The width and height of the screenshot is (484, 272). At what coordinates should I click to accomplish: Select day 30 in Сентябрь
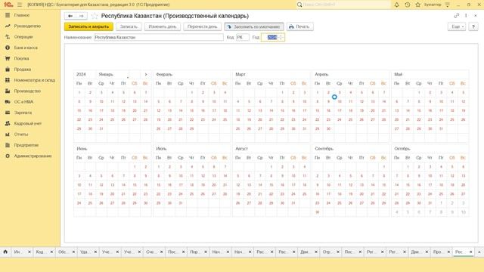pos(318,212)
